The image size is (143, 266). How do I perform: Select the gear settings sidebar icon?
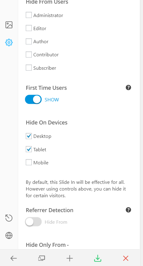[9, 42]
